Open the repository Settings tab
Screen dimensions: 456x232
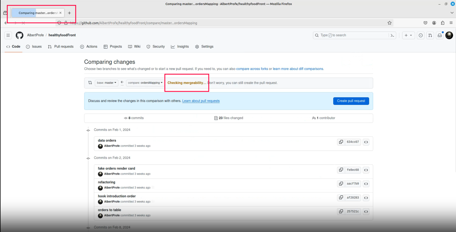pyautogui.click(x=204, y=47)
